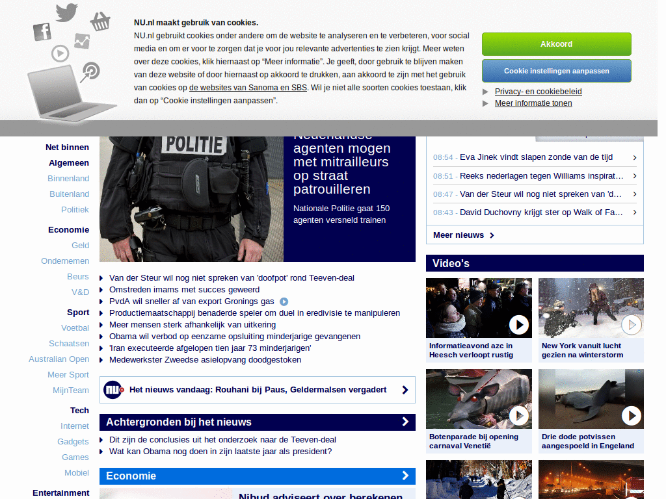Expand Achtergronden bij het nieuws chevron
This screenshot has height=499, width=666.
tap(405, 422)
